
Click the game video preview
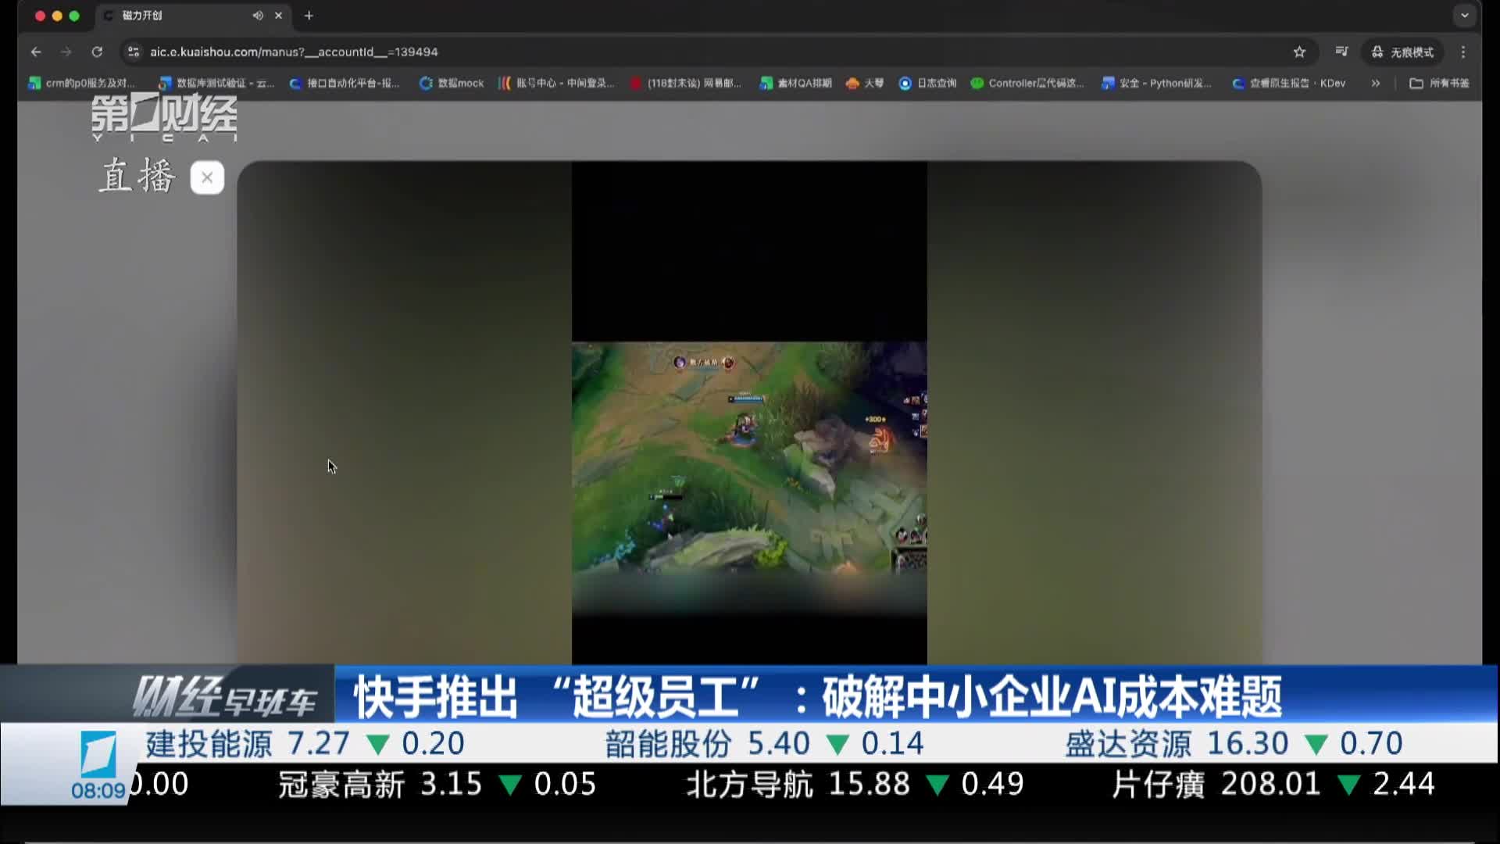(749, 413)
